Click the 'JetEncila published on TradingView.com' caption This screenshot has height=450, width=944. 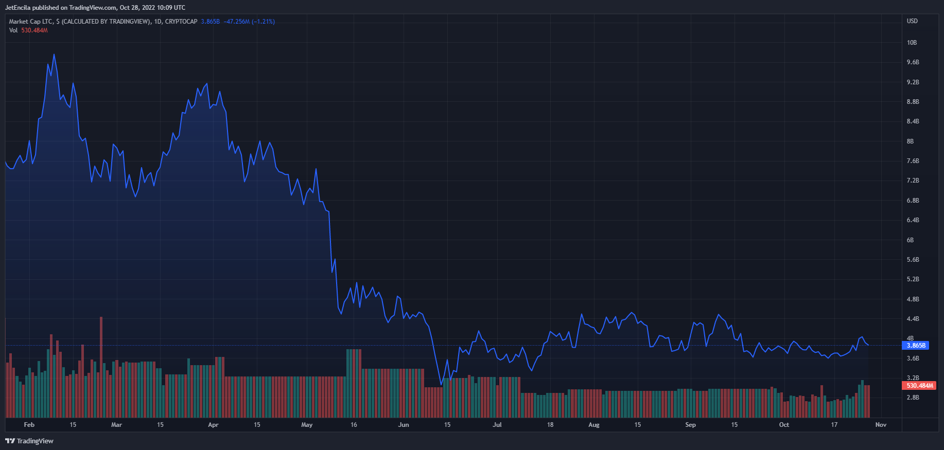pos(61,8)
